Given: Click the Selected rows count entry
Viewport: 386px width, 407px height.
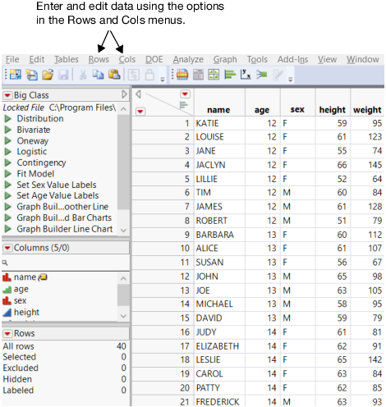Looking at the screenshot, I should [x=65, y=357].
